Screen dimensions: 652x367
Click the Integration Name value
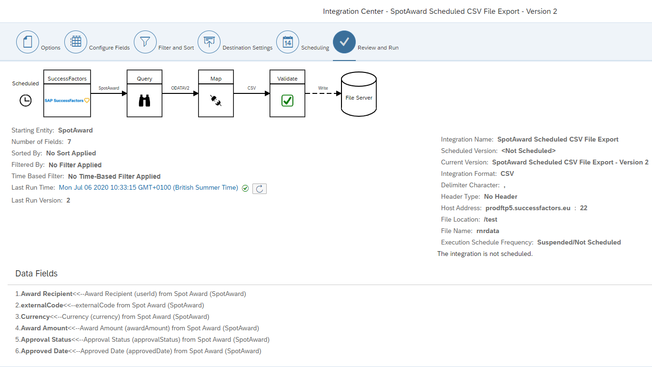pyautogui.click(x=558, y=140)
